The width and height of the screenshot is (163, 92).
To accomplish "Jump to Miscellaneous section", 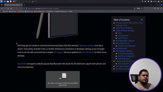I will click(121, 48).
